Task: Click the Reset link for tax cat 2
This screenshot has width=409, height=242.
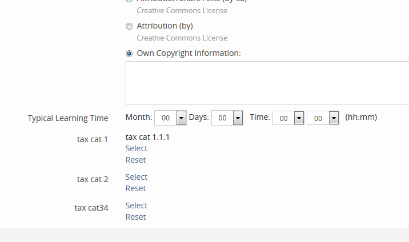Action: click(136, 188)
